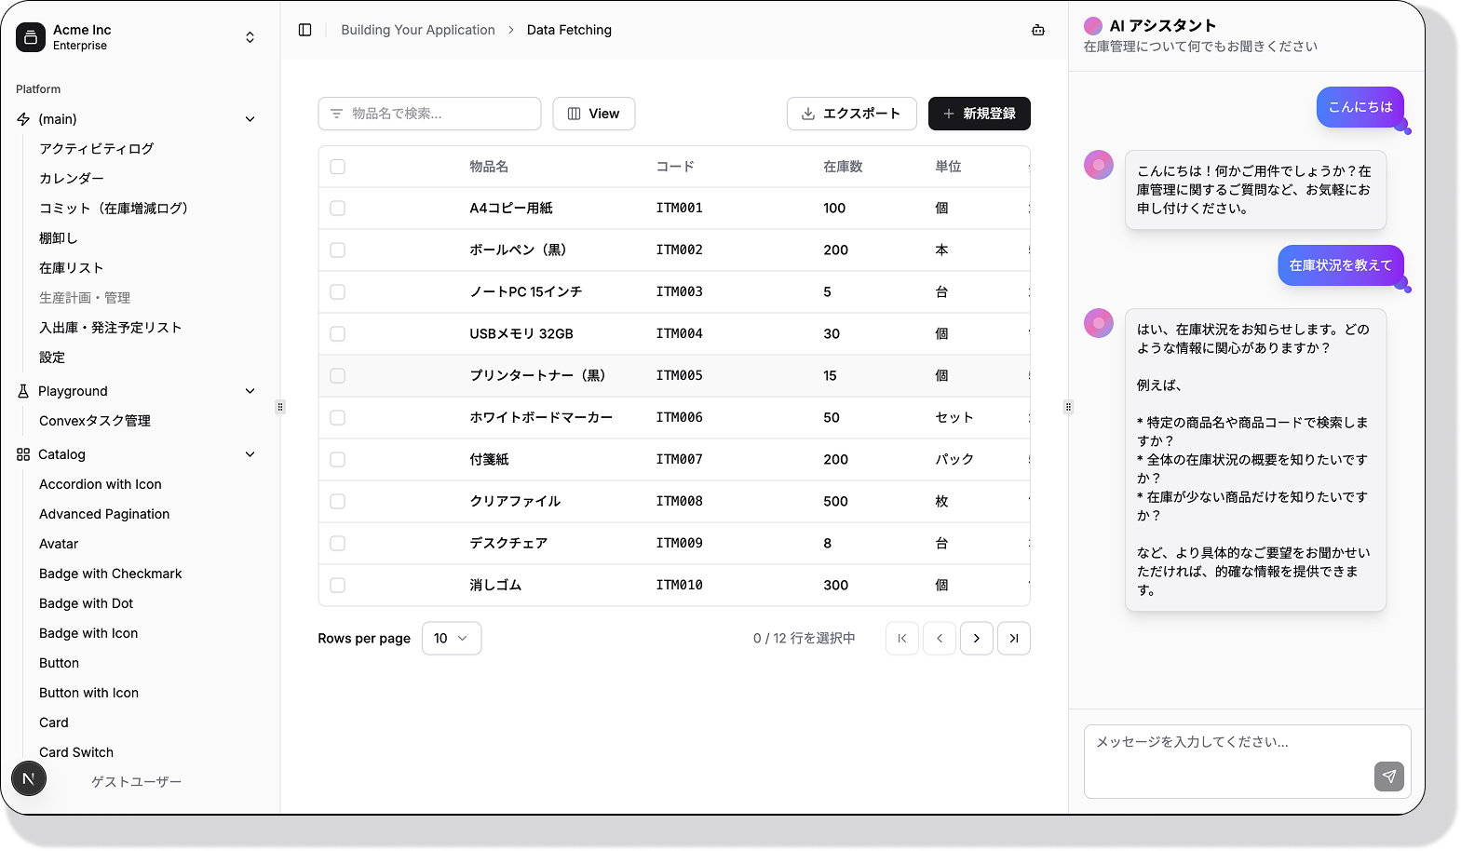Open Advanced Pagination item
This screenshot has height=851, width=1461.
tap(104, 514)
